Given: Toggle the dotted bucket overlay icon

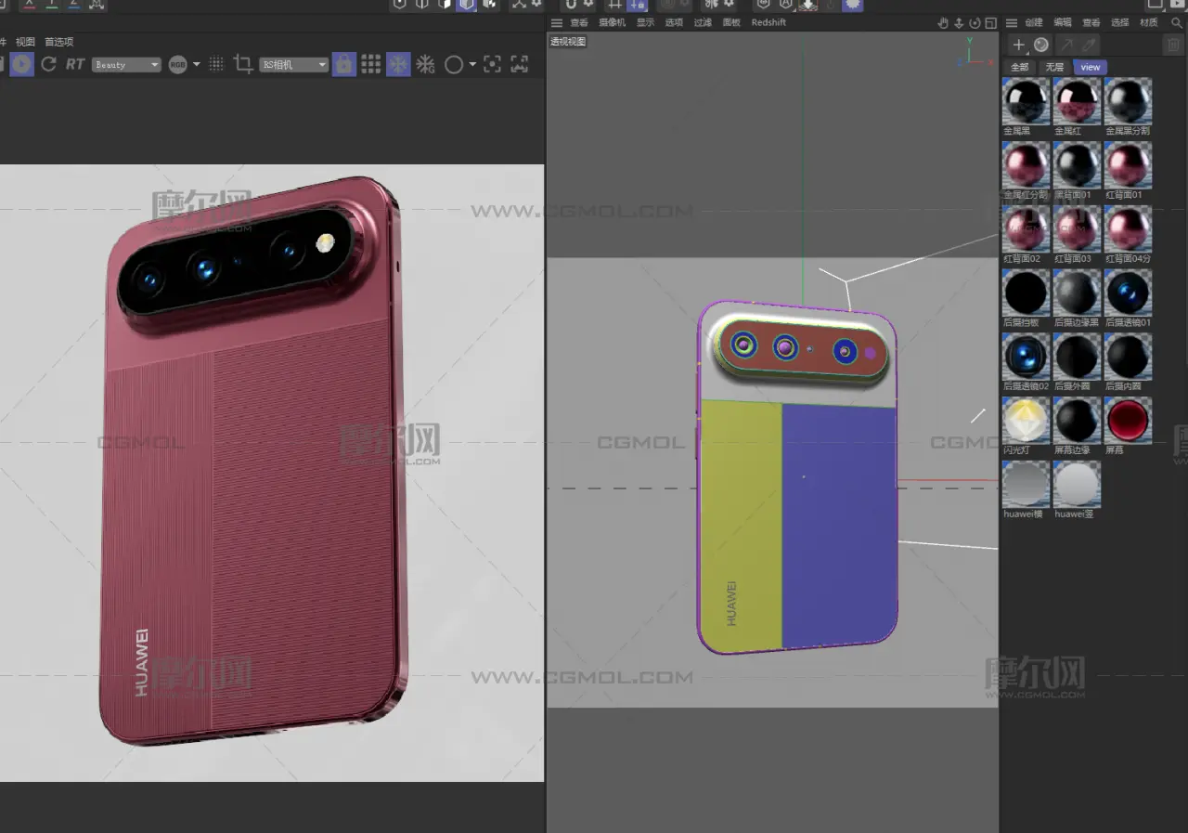Looking at the screenshot, I should tap(216, 64).
